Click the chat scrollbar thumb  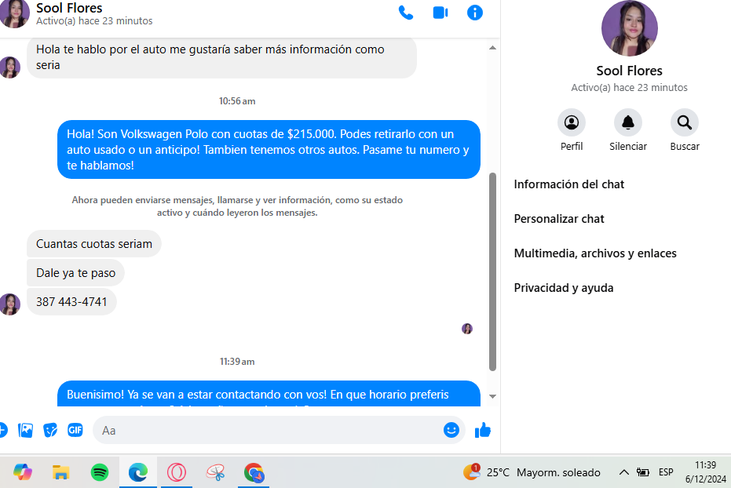[x=492, y=272]
